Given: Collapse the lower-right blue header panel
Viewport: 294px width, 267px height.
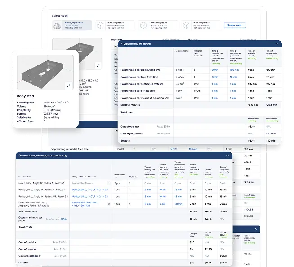Looking at the screenshot, I should [255, 228].
